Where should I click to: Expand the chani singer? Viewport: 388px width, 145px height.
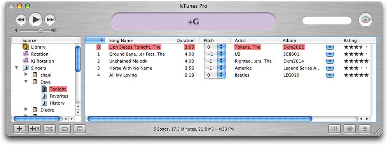[26, 74]
